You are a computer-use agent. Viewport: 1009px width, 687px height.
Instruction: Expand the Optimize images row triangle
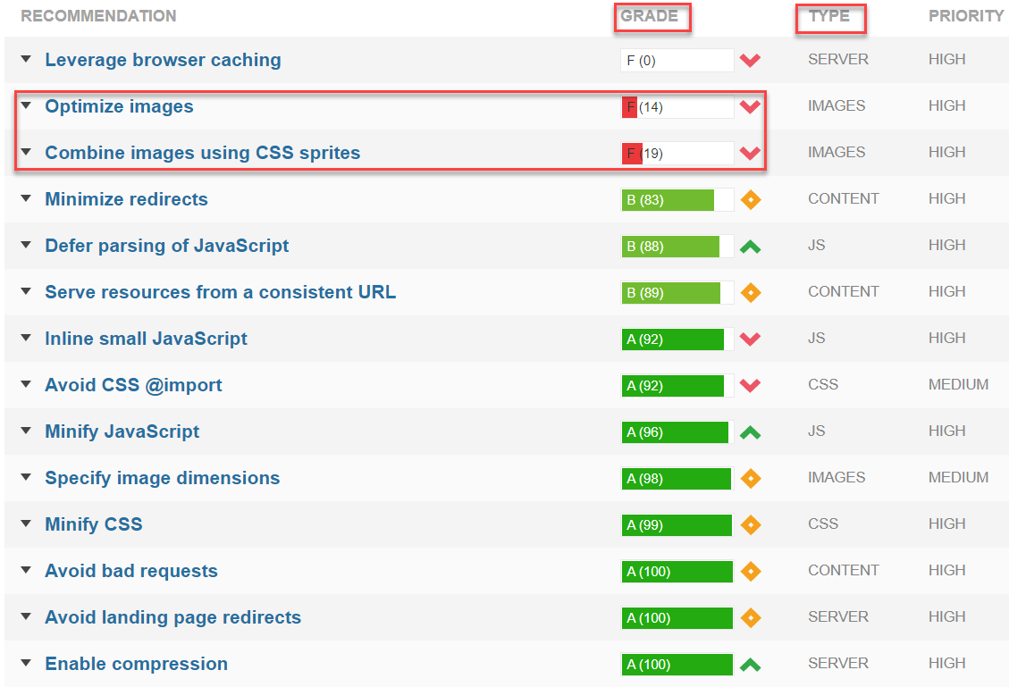[26, 105]
